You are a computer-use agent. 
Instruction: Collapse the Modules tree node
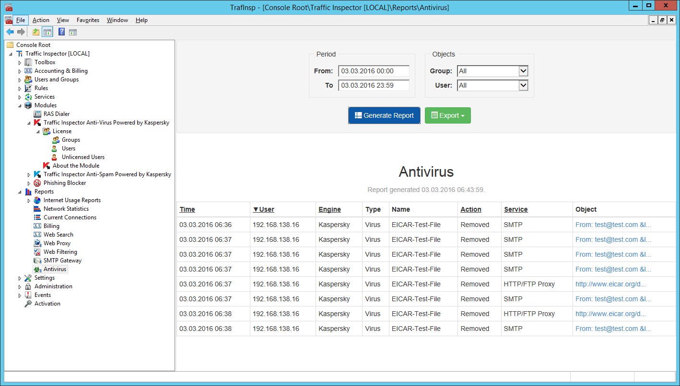tap(20, 105)
